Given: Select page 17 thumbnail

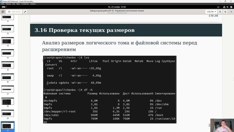Looking at the screenshot, I should 8,89.
